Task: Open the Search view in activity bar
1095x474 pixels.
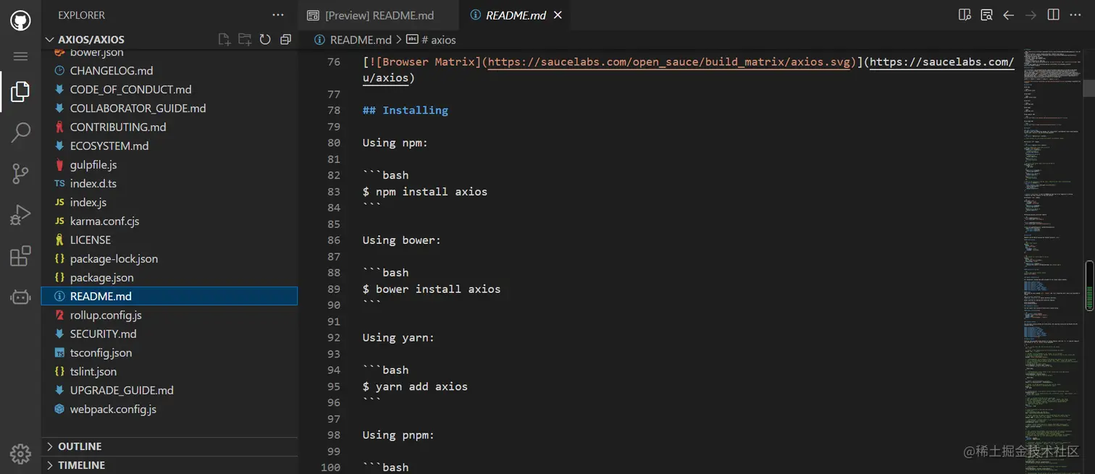Action: pos(20,132)
